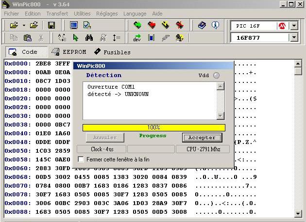Click the green dev detect icon
This screenshot has height=222, width=306.
(137, 38)
